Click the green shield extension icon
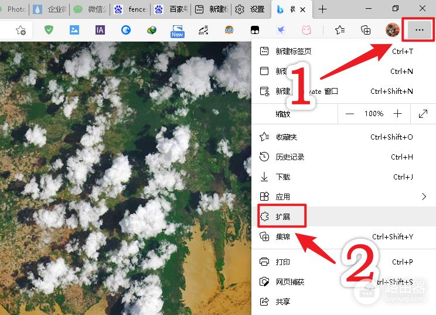436x315 pixels. [x=49, y=31]
